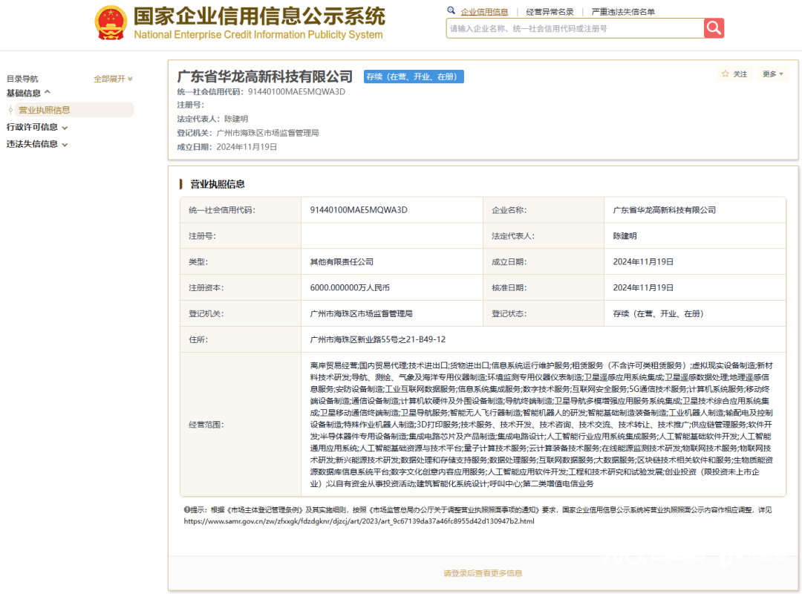Open the 企业信用信息 search tab
Screen dimensions: 802x594
(484, 12)
